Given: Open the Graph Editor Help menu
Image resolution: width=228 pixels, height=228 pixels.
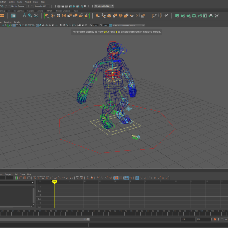Looking at the screenshot, I should click(29, 174).
